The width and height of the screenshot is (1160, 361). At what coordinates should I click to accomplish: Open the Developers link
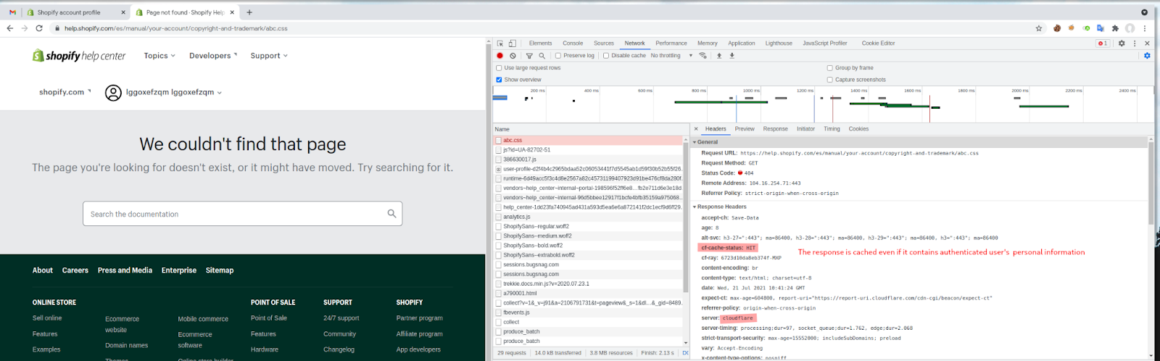tap(213, 56)
